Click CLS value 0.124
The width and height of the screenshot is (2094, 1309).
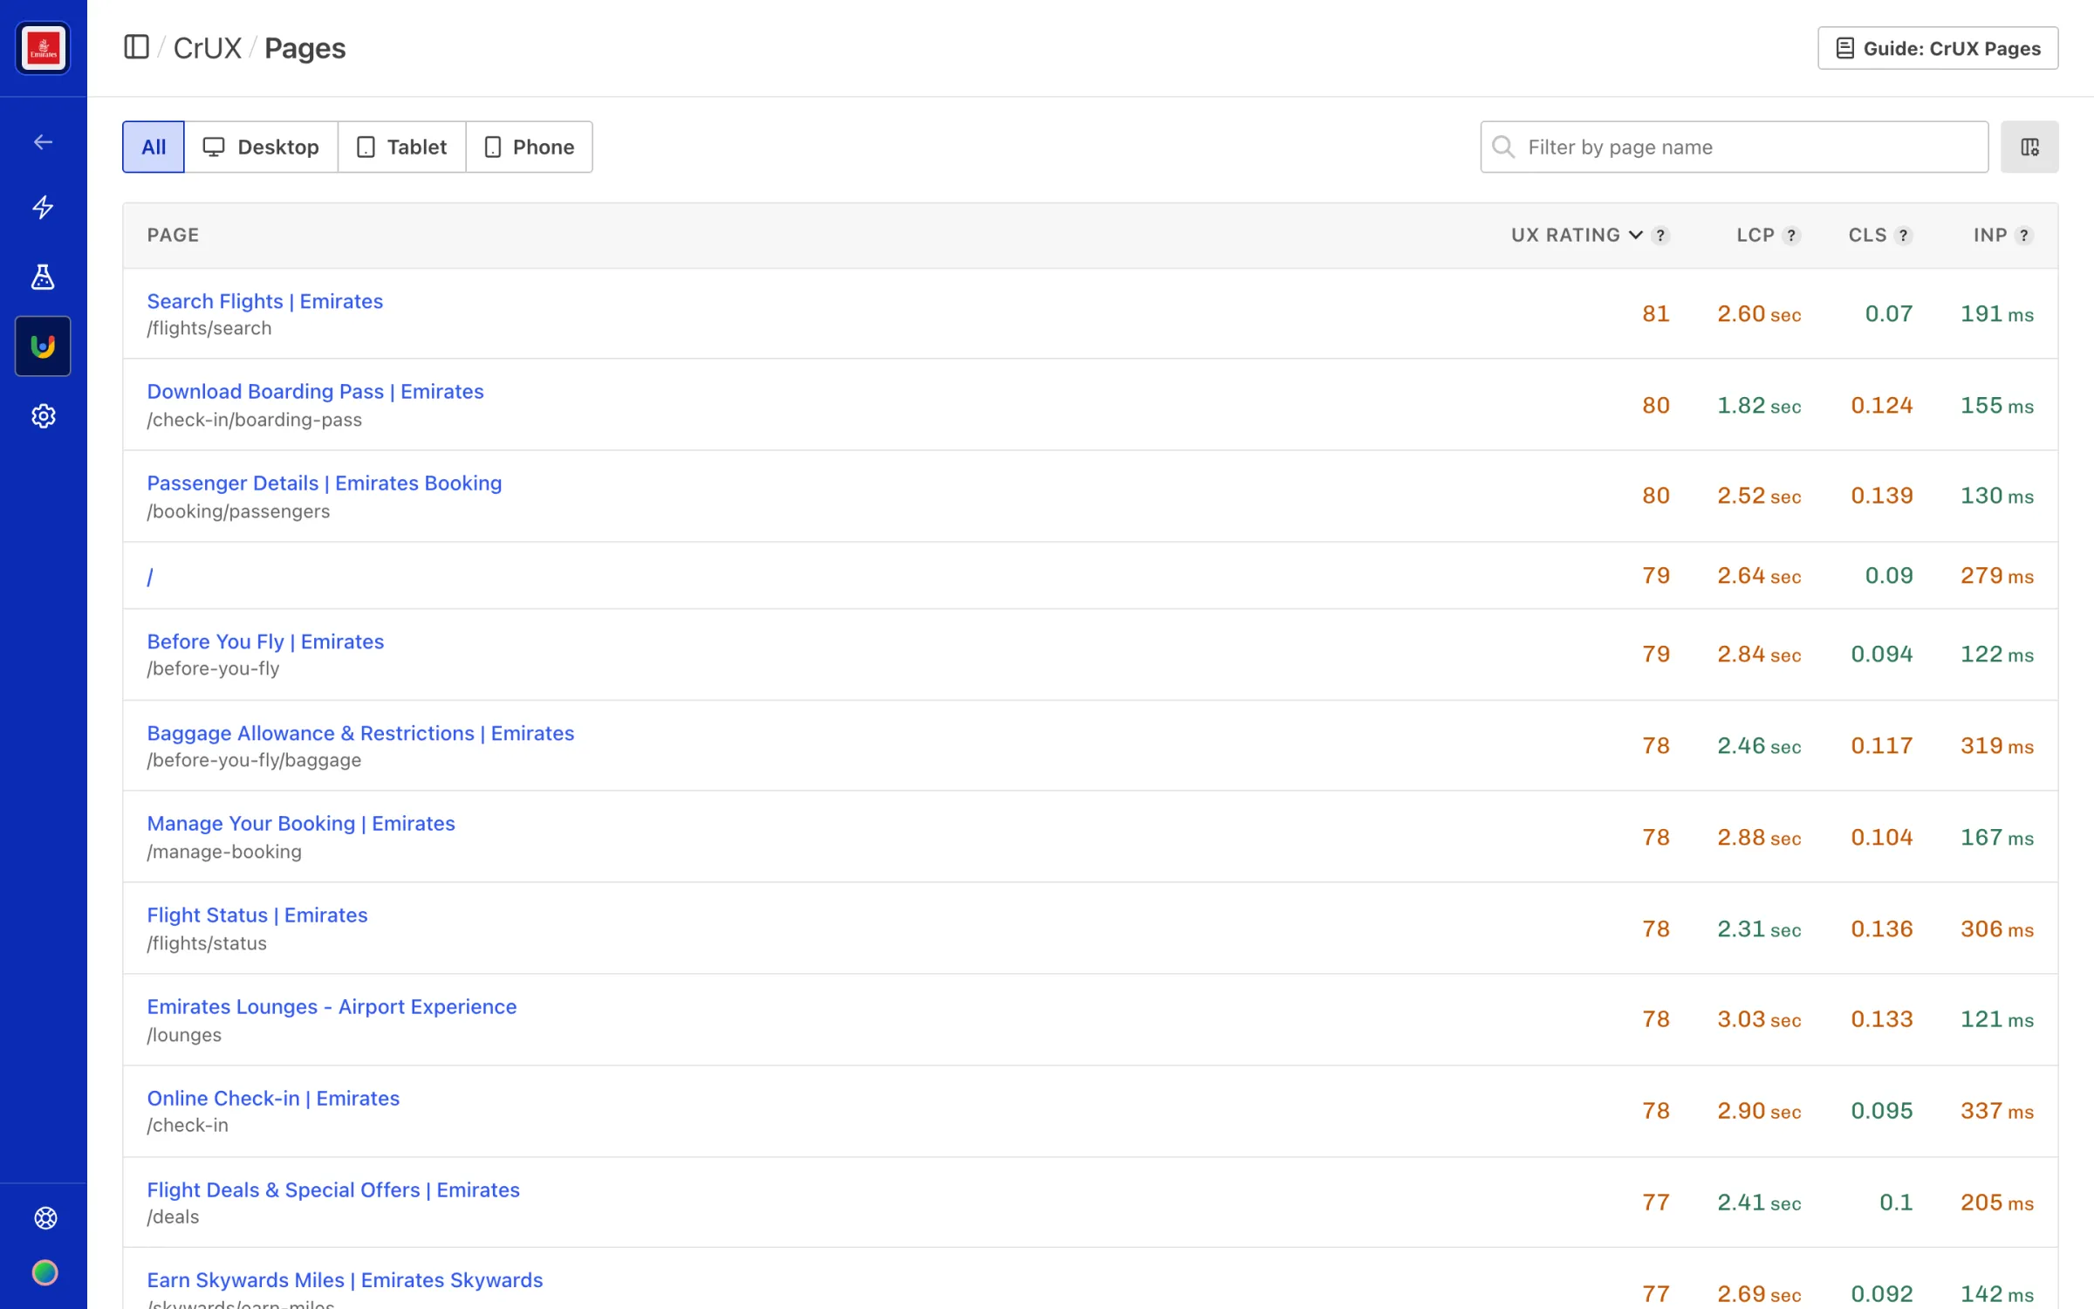(x=1882, y=406)
